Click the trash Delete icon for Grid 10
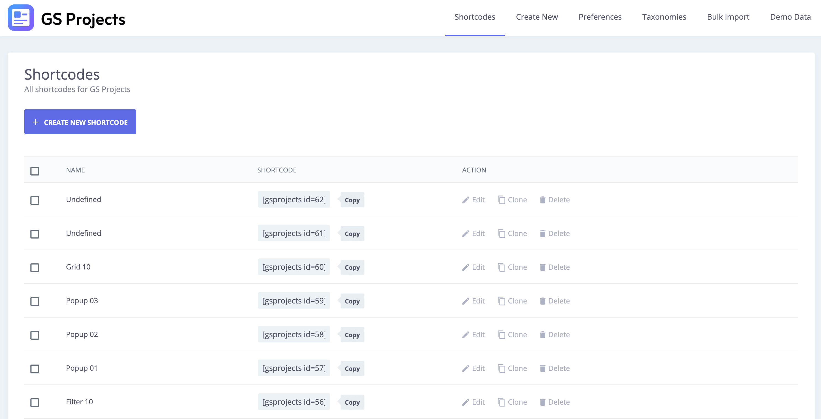Viewport: 821px width, 419px height. click(x=542, y=267)
